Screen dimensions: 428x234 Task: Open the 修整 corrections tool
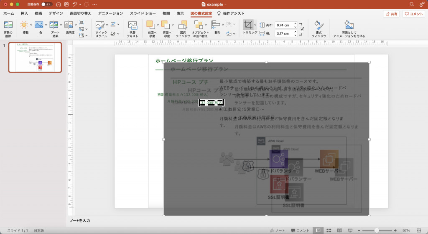(24, 25)
